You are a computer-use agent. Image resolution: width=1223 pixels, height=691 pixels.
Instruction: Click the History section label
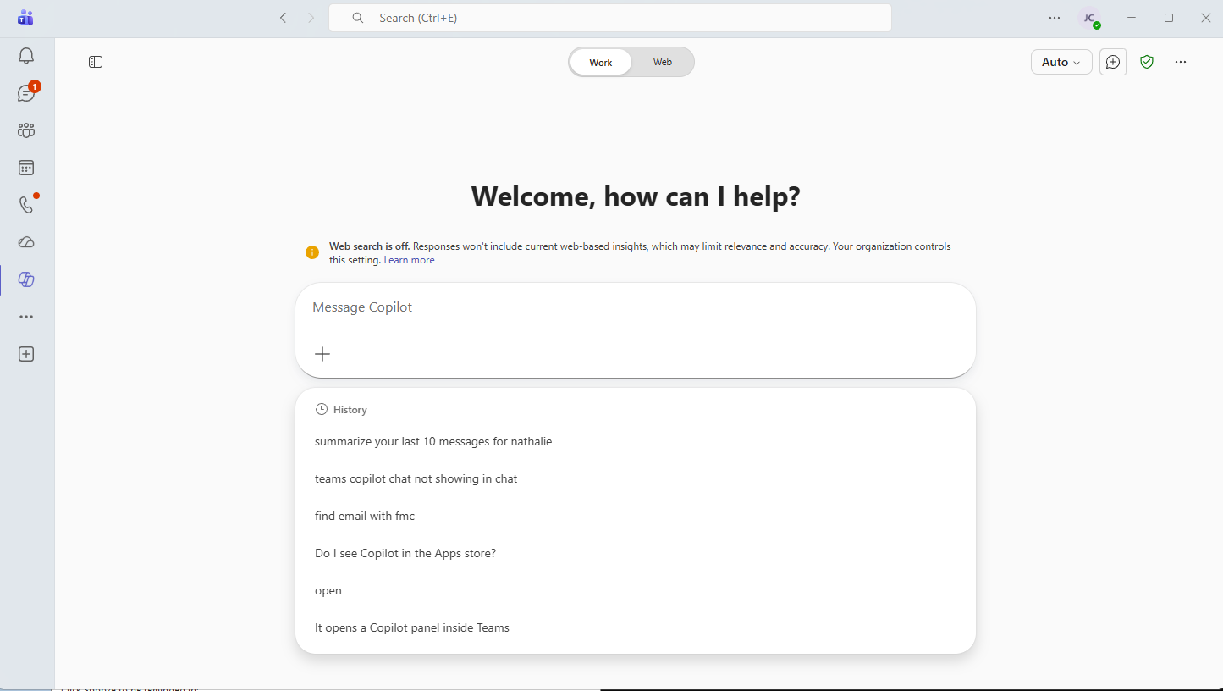click(x=350, y=410)
